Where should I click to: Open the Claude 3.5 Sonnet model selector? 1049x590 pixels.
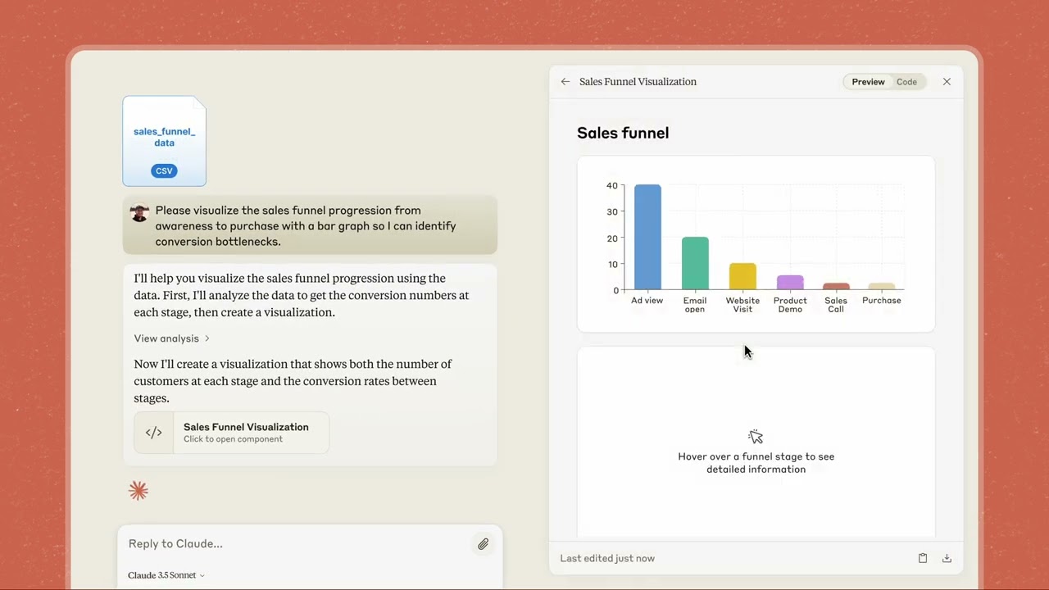pos(166,575)
